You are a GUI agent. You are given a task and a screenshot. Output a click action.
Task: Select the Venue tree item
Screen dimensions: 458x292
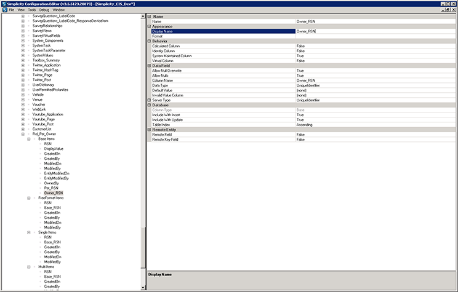click(x=38, y=100)
